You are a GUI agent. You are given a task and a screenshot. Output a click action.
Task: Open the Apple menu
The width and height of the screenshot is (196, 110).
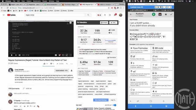click(3, 1)
